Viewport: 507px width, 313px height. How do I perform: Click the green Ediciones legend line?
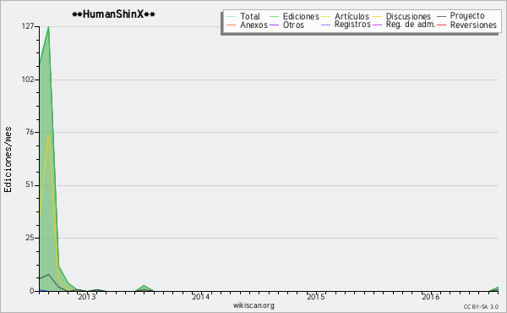tap(274, 17)
